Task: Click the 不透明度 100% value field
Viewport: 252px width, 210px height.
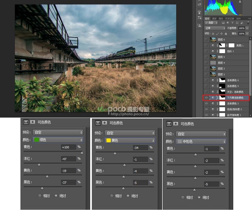Action: coord(242,28)
